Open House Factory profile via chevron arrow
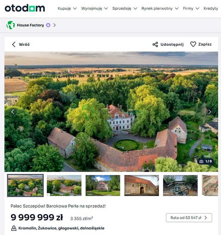 [x=54, y=25]
